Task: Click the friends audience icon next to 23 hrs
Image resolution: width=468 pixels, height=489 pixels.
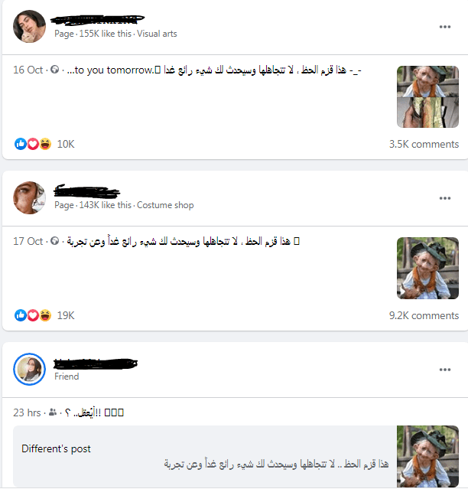Action: (x=53, y=412)
